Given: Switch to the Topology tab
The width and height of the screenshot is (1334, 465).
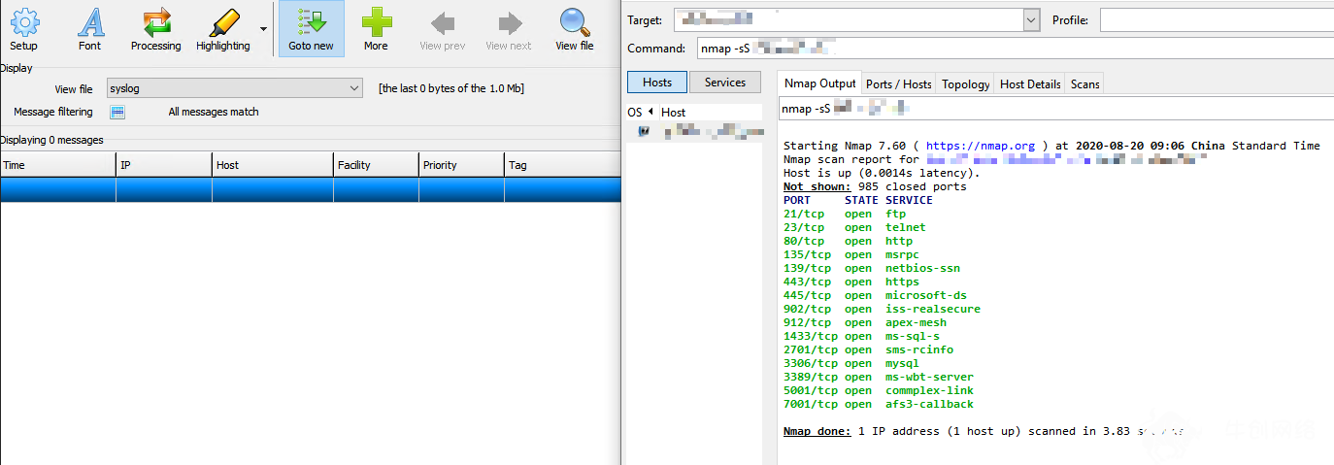Looking at the screenshot, I should tap(966, 84).
